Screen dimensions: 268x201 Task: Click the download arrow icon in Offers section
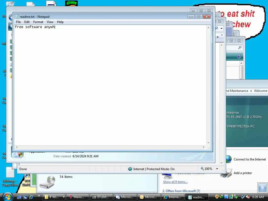262,187
